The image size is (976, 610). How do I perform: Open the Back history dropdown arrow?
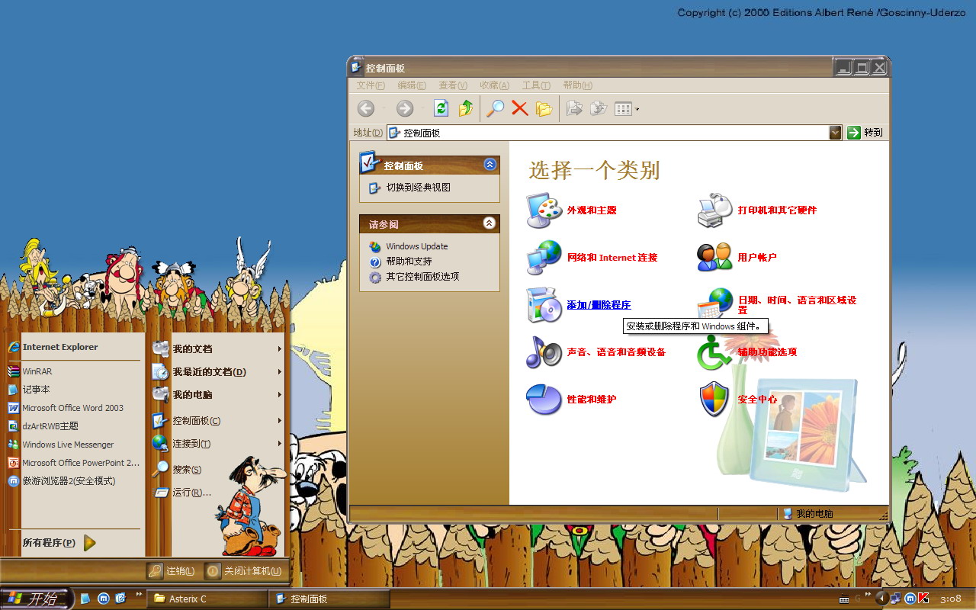click(x=384, y=109)
